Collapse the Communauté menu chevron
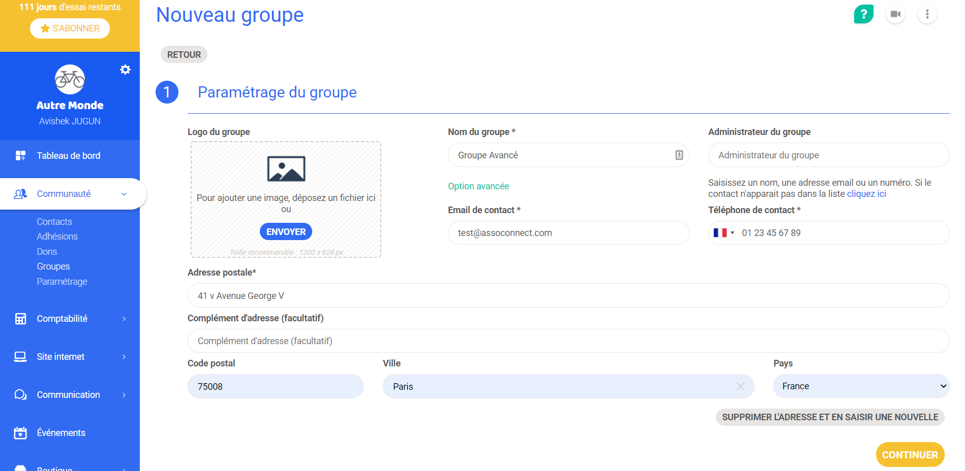Viewport: 965px width, 471px height. [x=124, y=194]
